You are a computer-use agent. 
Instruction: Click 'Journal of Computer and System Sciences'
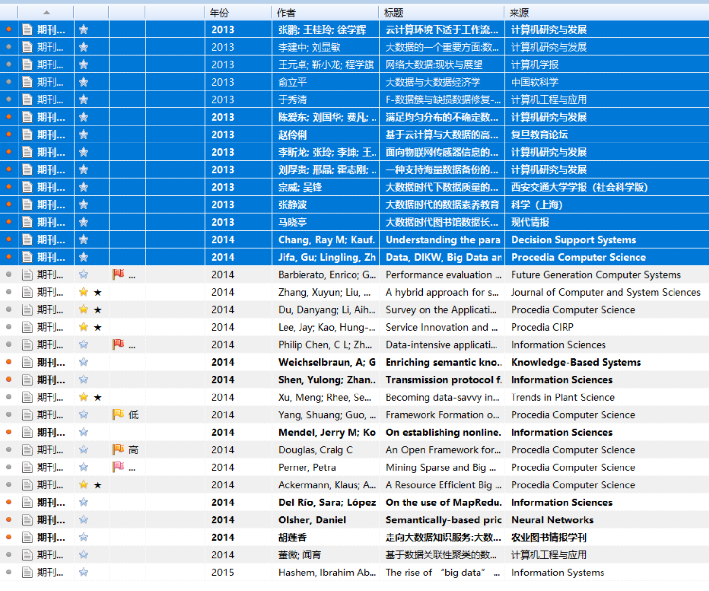coord(605,292)
